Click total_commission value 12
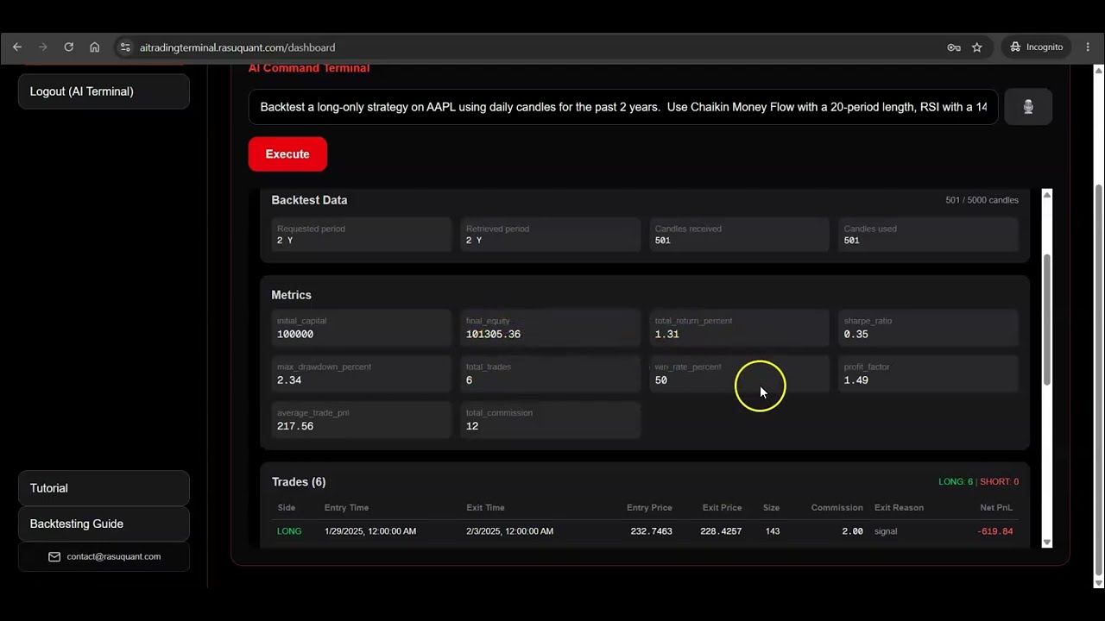Screen dimensions: 1105x621 (x=472, y=426)
